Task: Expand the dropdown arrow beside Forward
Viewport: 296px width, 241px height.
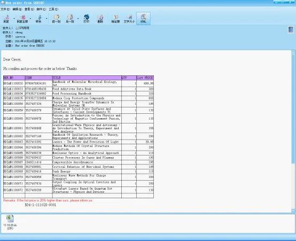Action: pos(46,19)
